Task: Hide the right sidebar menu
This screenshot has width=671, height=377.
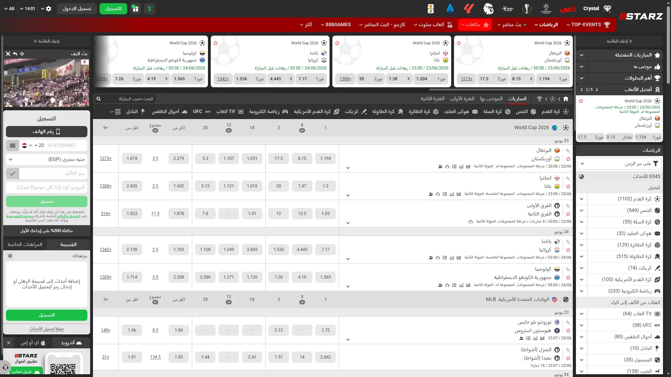Action: (619, 41)
